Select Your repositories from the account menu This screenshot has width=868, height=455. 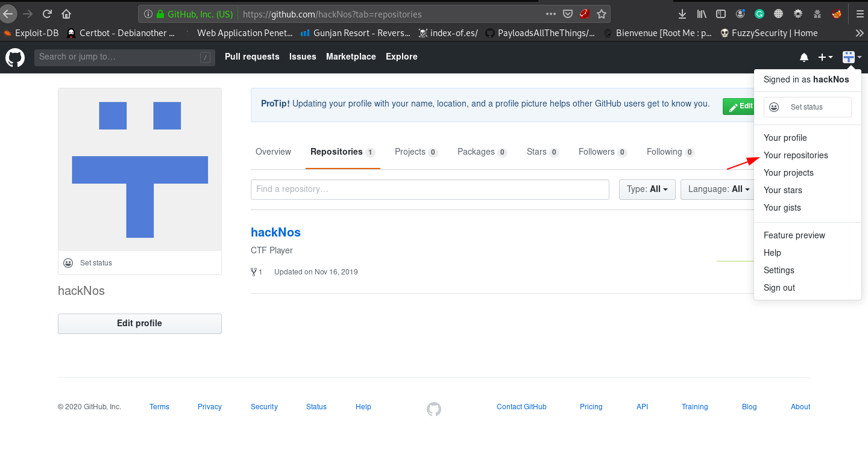(796, 155)
